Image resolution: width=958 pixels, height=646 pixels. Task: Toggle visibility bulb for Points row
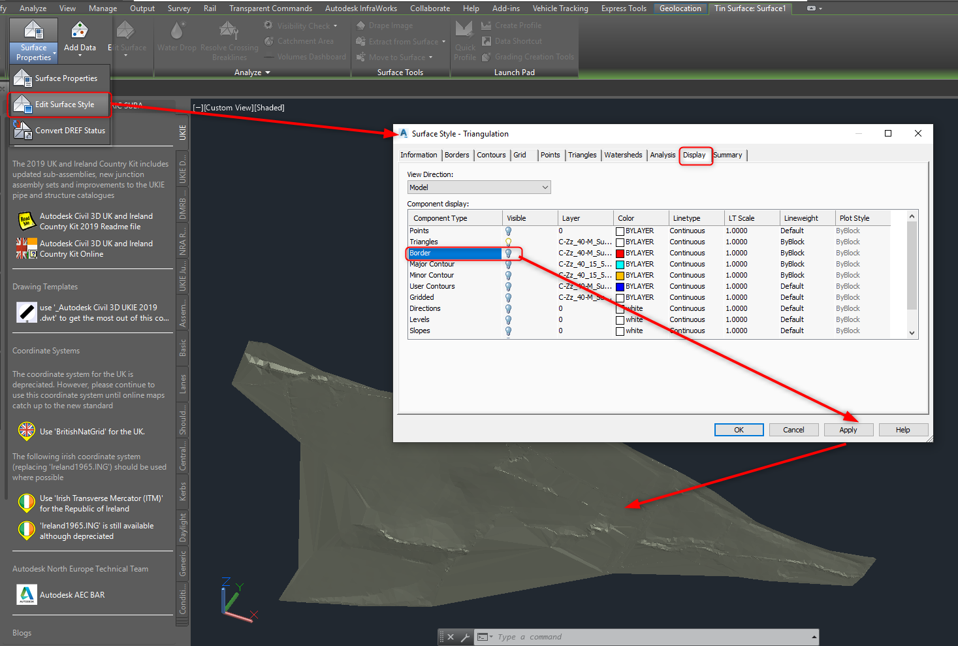508,231
